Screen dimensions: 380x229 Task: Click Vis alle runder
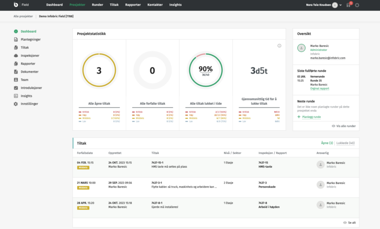point(344,126)
